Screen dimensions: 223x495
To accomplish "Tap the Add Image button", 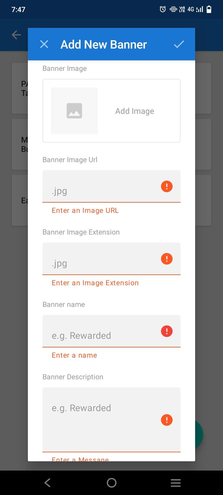I will coord(135,111).
